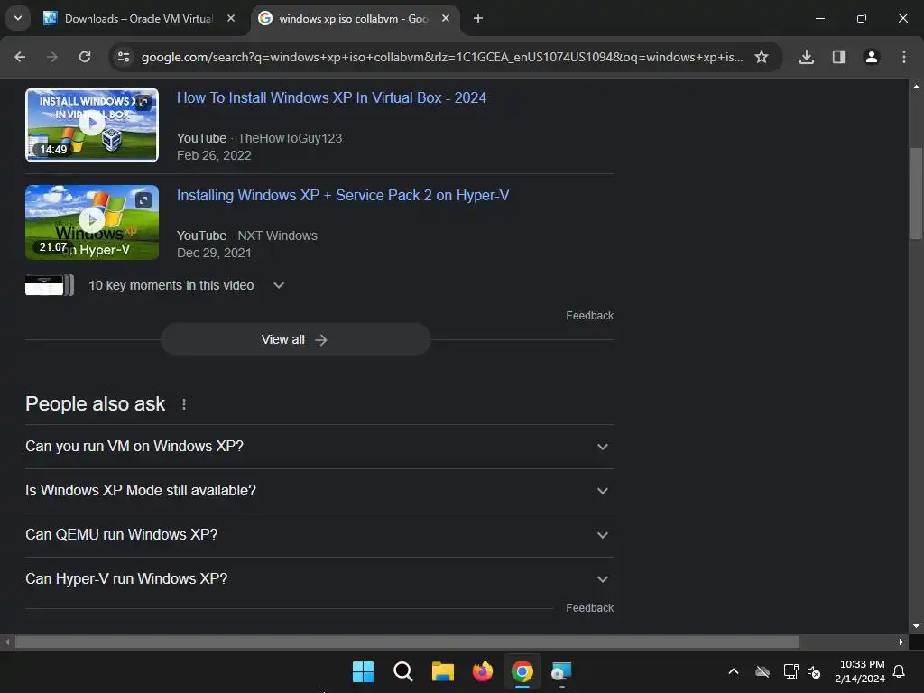Open People also ask more options menu
Screen dimensions: 924x693
point(184,404)
